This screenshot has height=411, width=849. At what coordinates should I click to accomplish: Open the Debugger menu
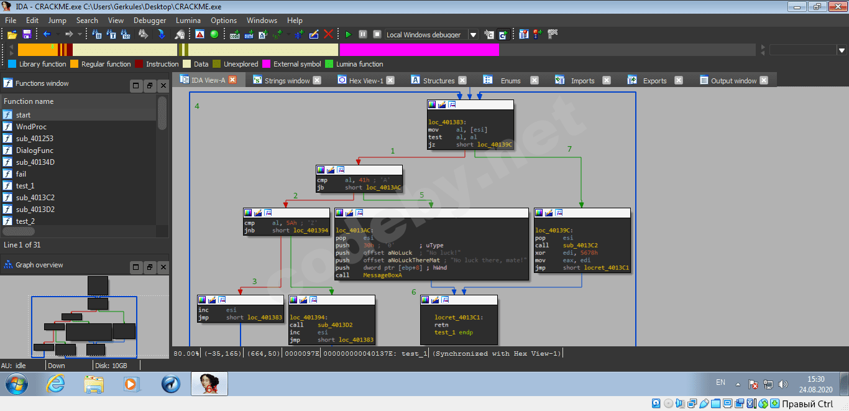pyautogui.click(x=149, y=21)
